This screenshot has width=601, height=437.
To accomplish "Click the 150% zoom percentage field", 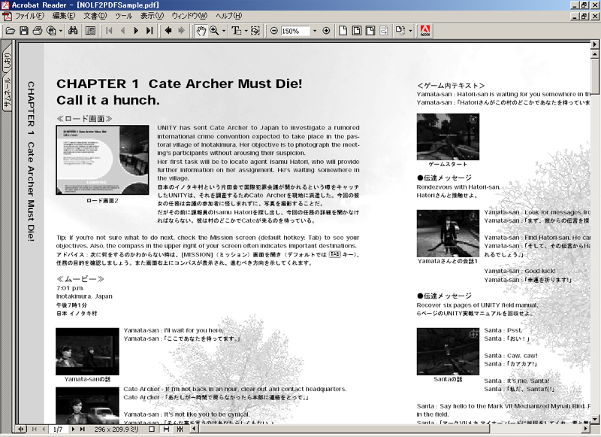I will tap(295, 31).
